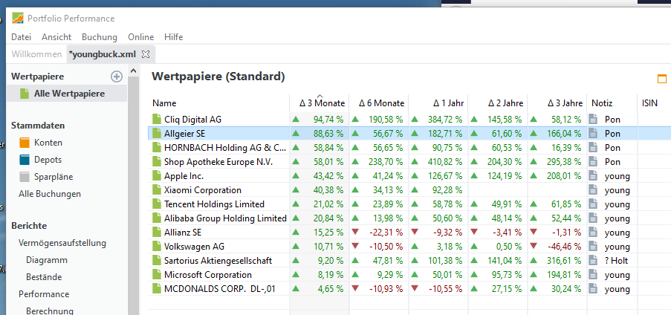
Task: Select the Tencent Holdings Limited row
Action: point(409,204)
